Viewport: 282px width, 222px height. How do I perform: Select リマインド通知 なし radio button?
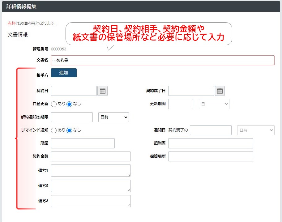point(69,130)
